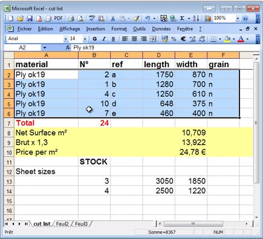Expand the Arial font name dropdown
Viewport: 263px width, 239px height.
pyautogui.click(x=65, y=39)
